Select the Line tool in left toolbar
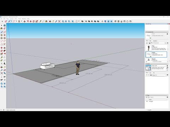Viewport: 170px width, 127px height. tap(1, 32)
